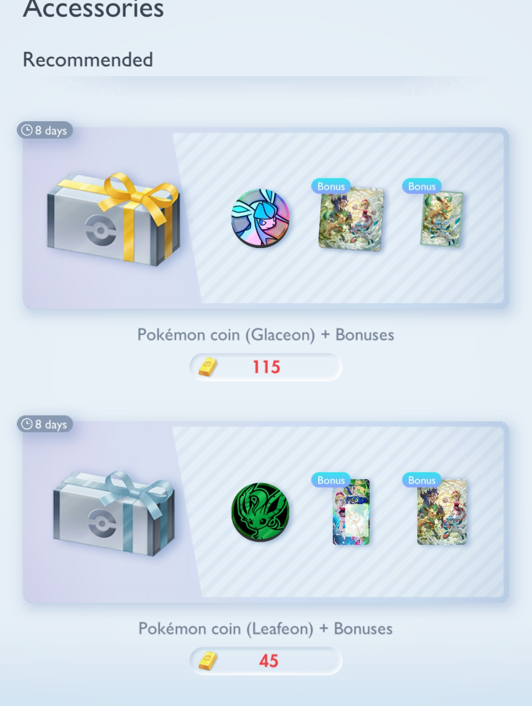The width and height of the screenshot is (532, 706).
Task: Buy Glaceon bundle for 115 gold
Action: [266, 367]
